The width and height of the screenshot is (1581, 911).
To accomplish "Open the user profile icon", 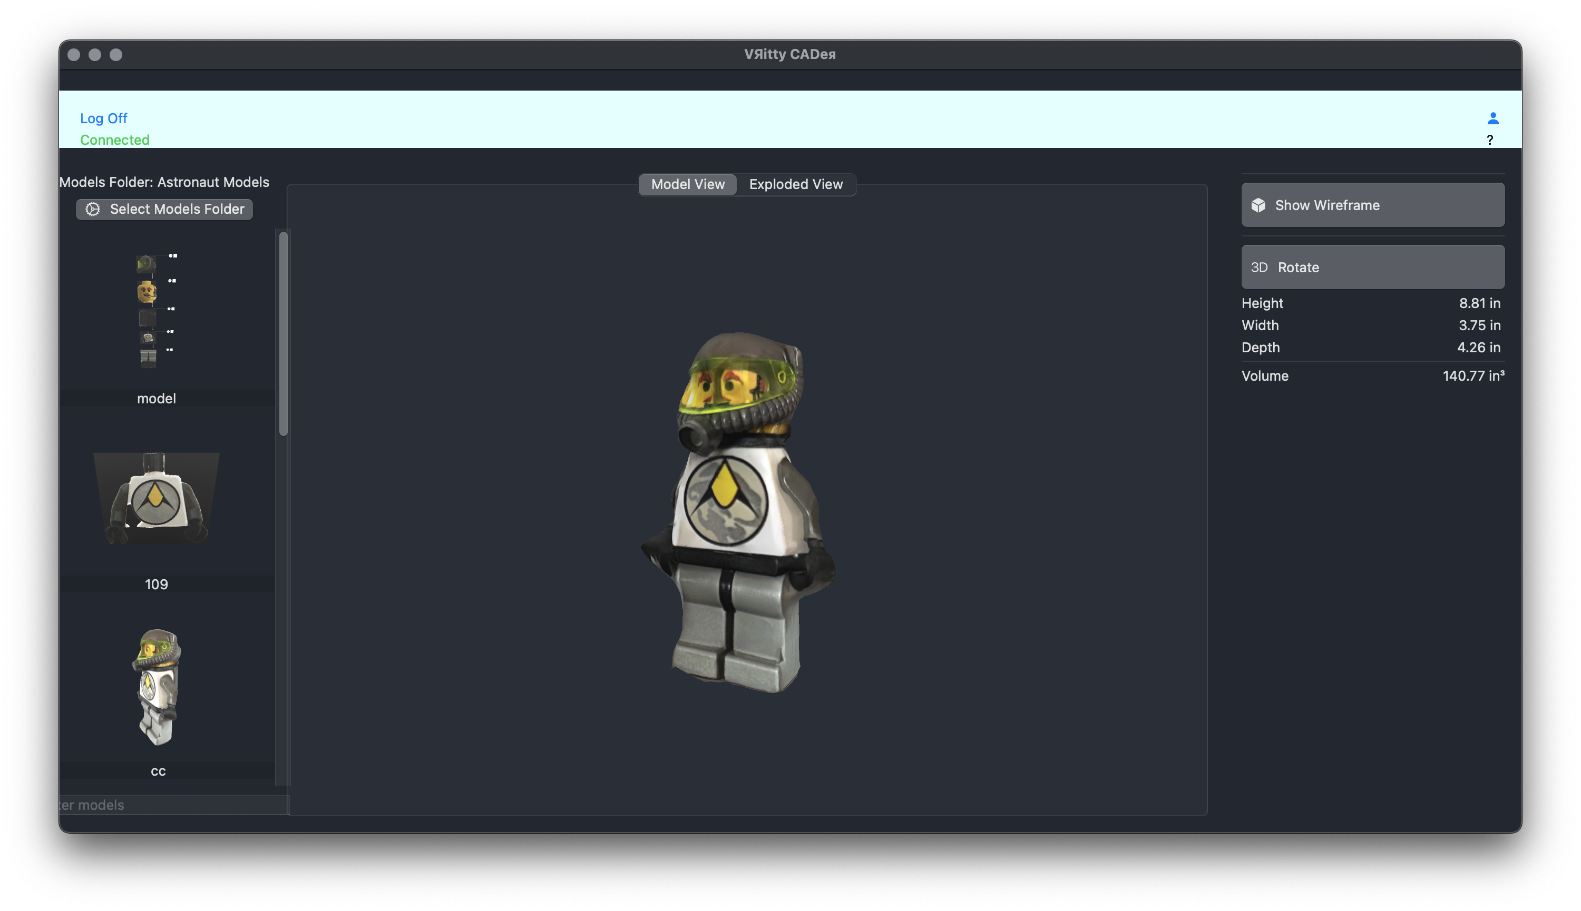I will (1492, 118).
